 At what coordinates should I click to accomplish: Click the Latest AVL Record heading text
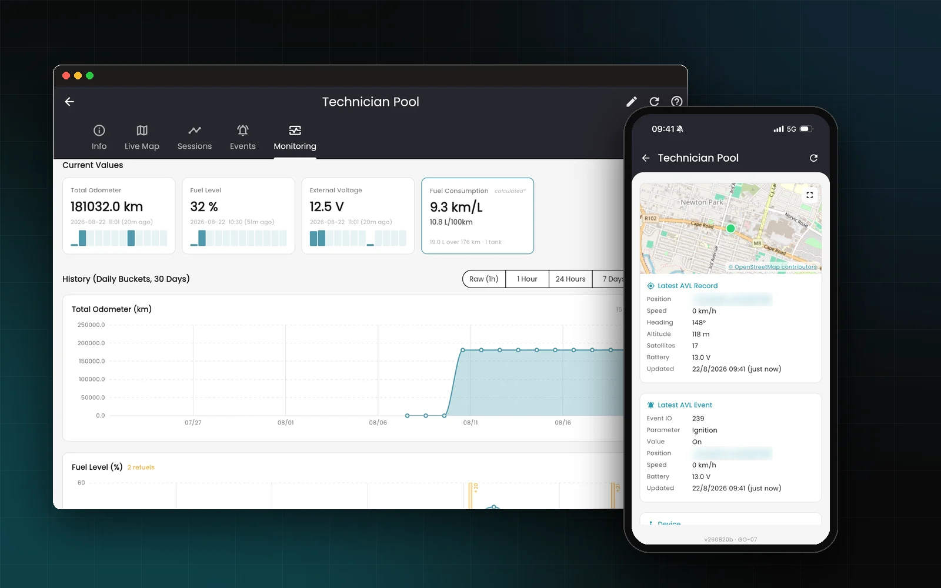click(x=688, y=286)
